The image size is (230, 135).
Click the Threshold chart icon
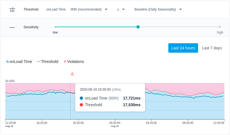tap(12, 9)
